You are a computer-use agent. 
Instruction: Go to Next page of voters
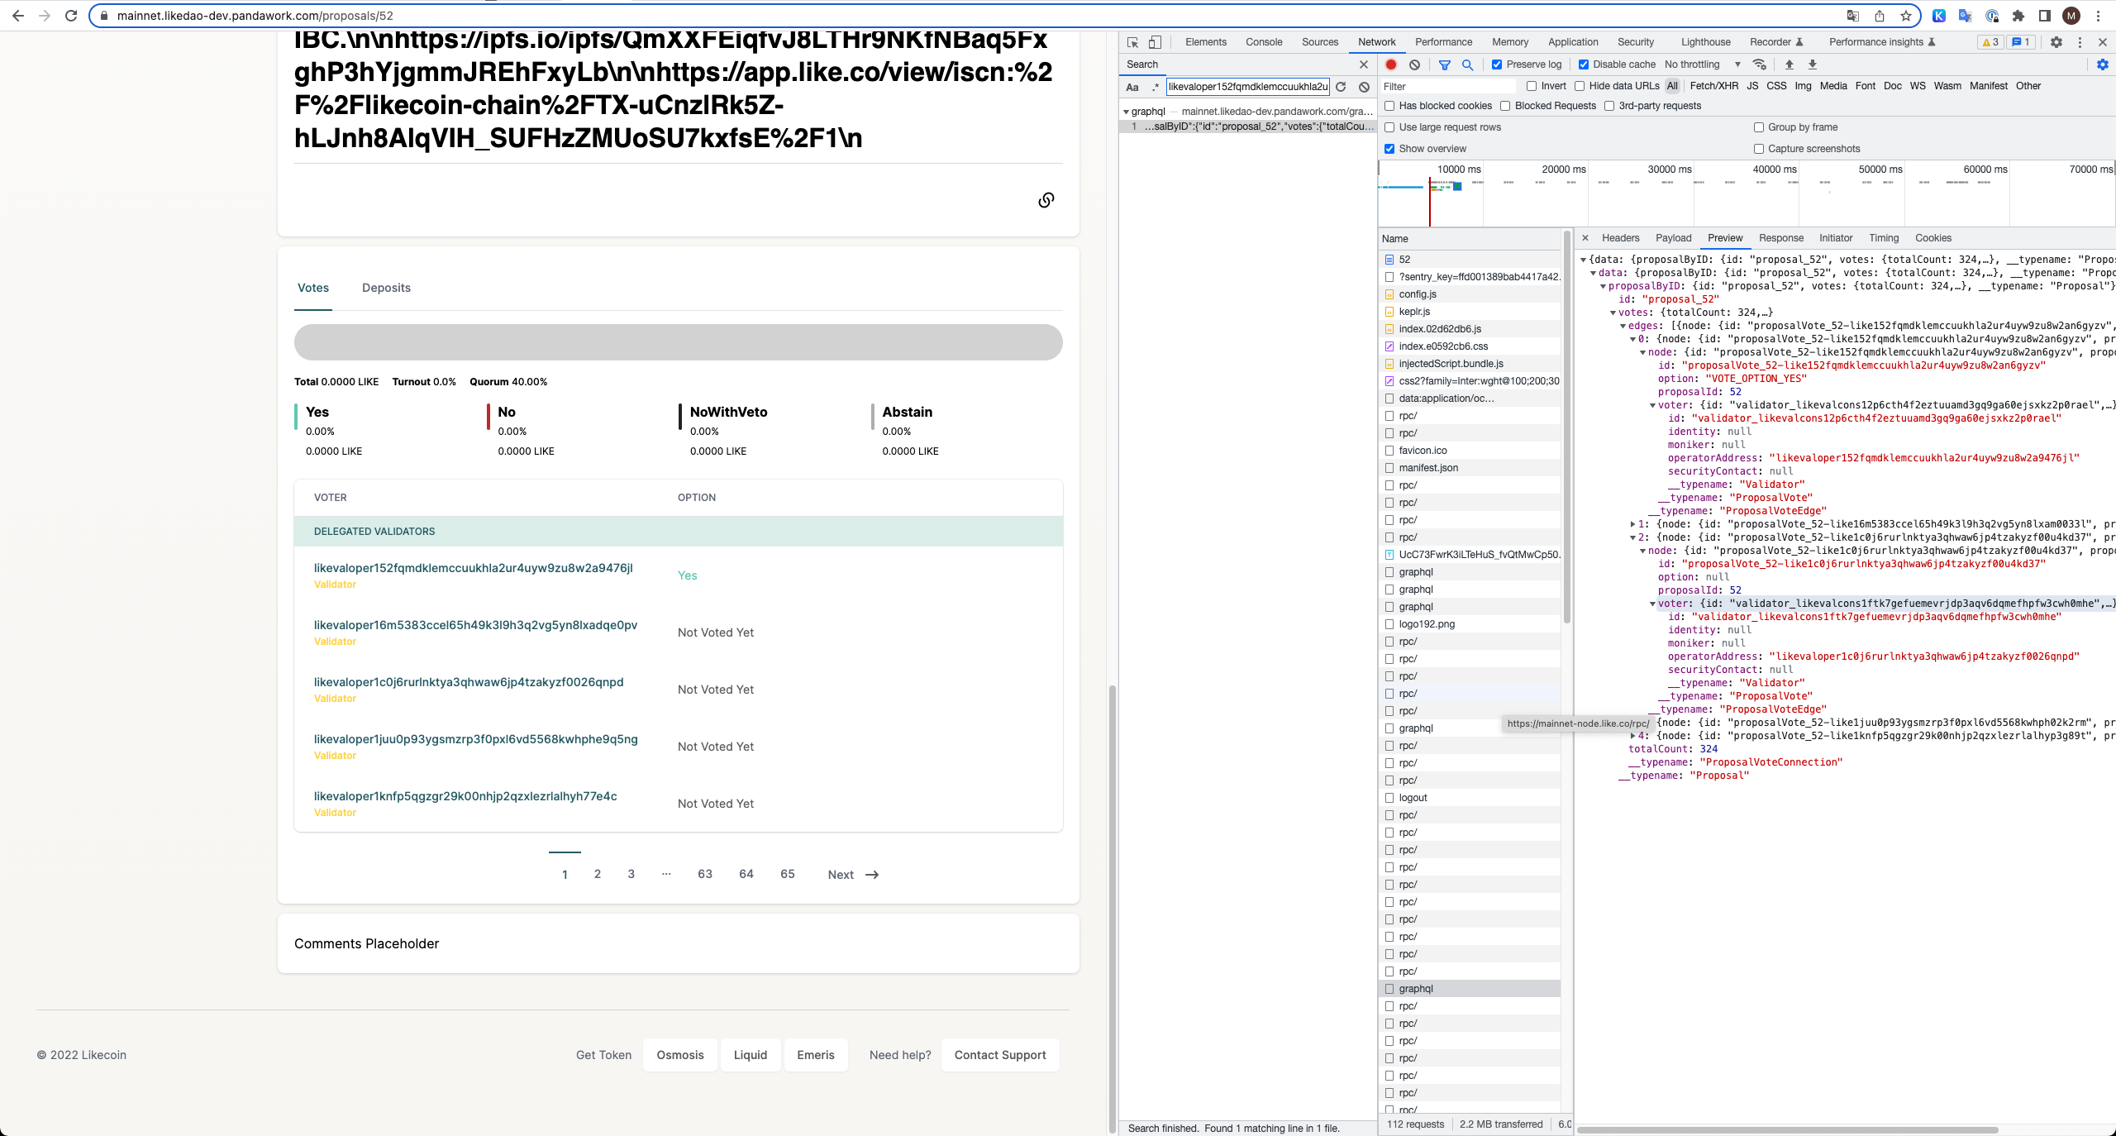(x=853, y=875)
